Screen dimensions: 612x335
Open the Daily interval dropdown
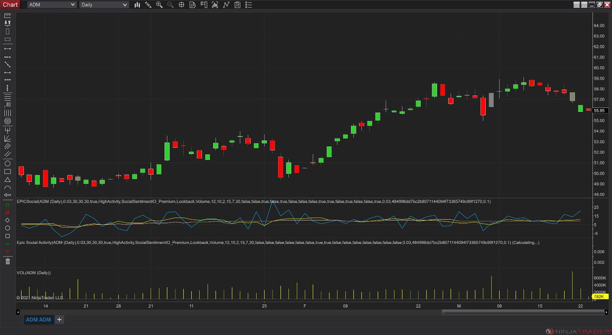click(104, 5)
